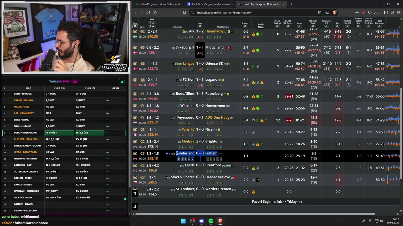Toggle favorite star for FC Sion row

(135, 80)
